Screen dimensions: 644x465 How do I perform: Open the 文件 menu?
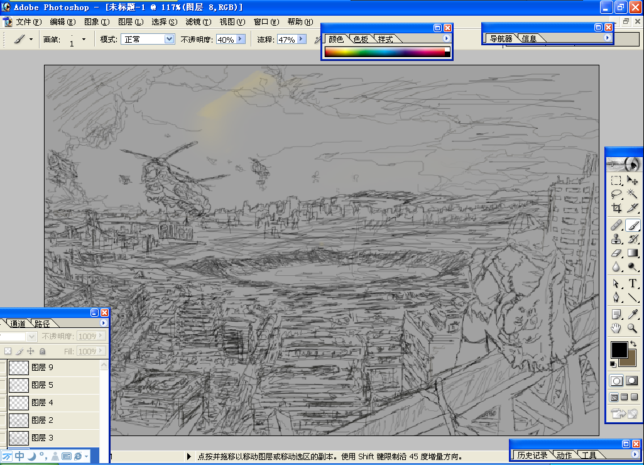28,22
